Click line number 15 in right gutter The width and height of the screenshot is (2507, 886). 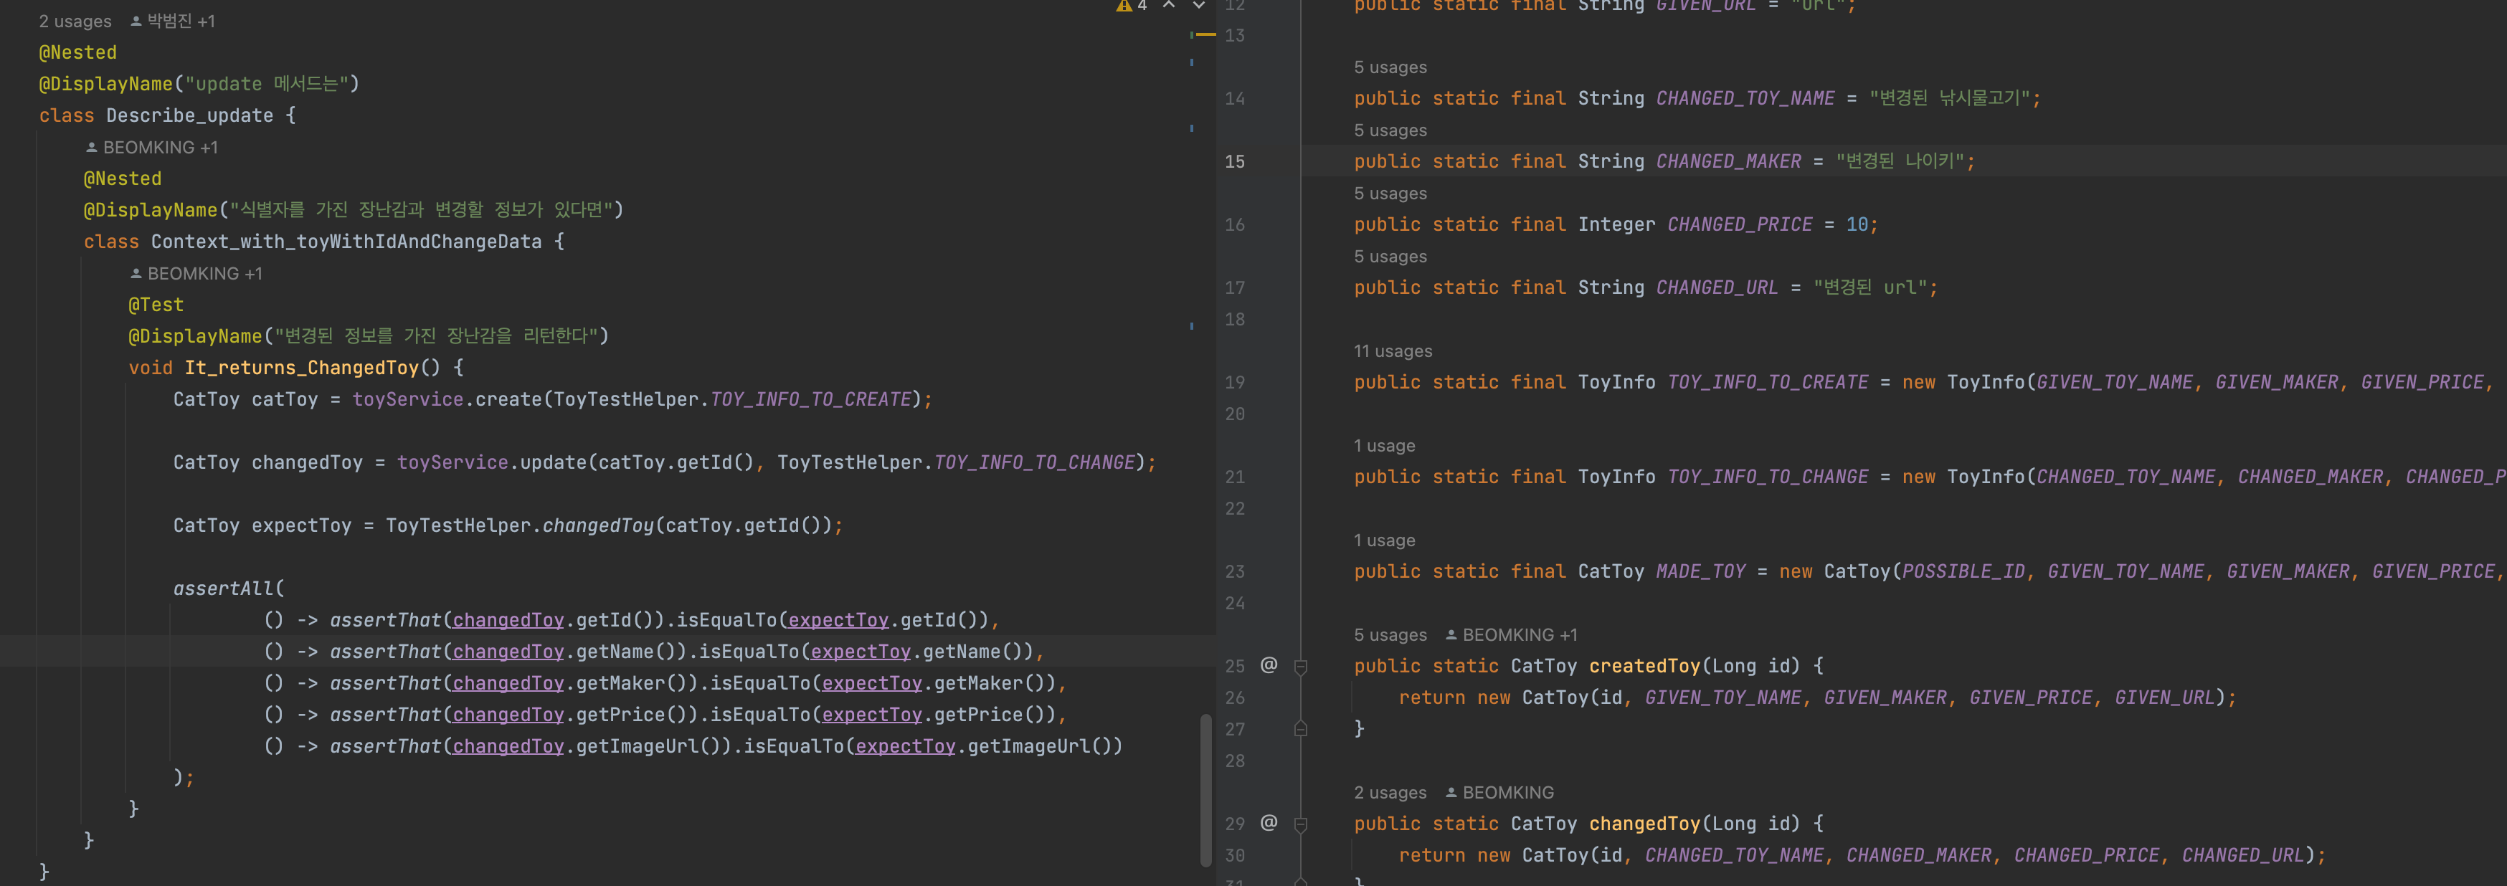1234,161
